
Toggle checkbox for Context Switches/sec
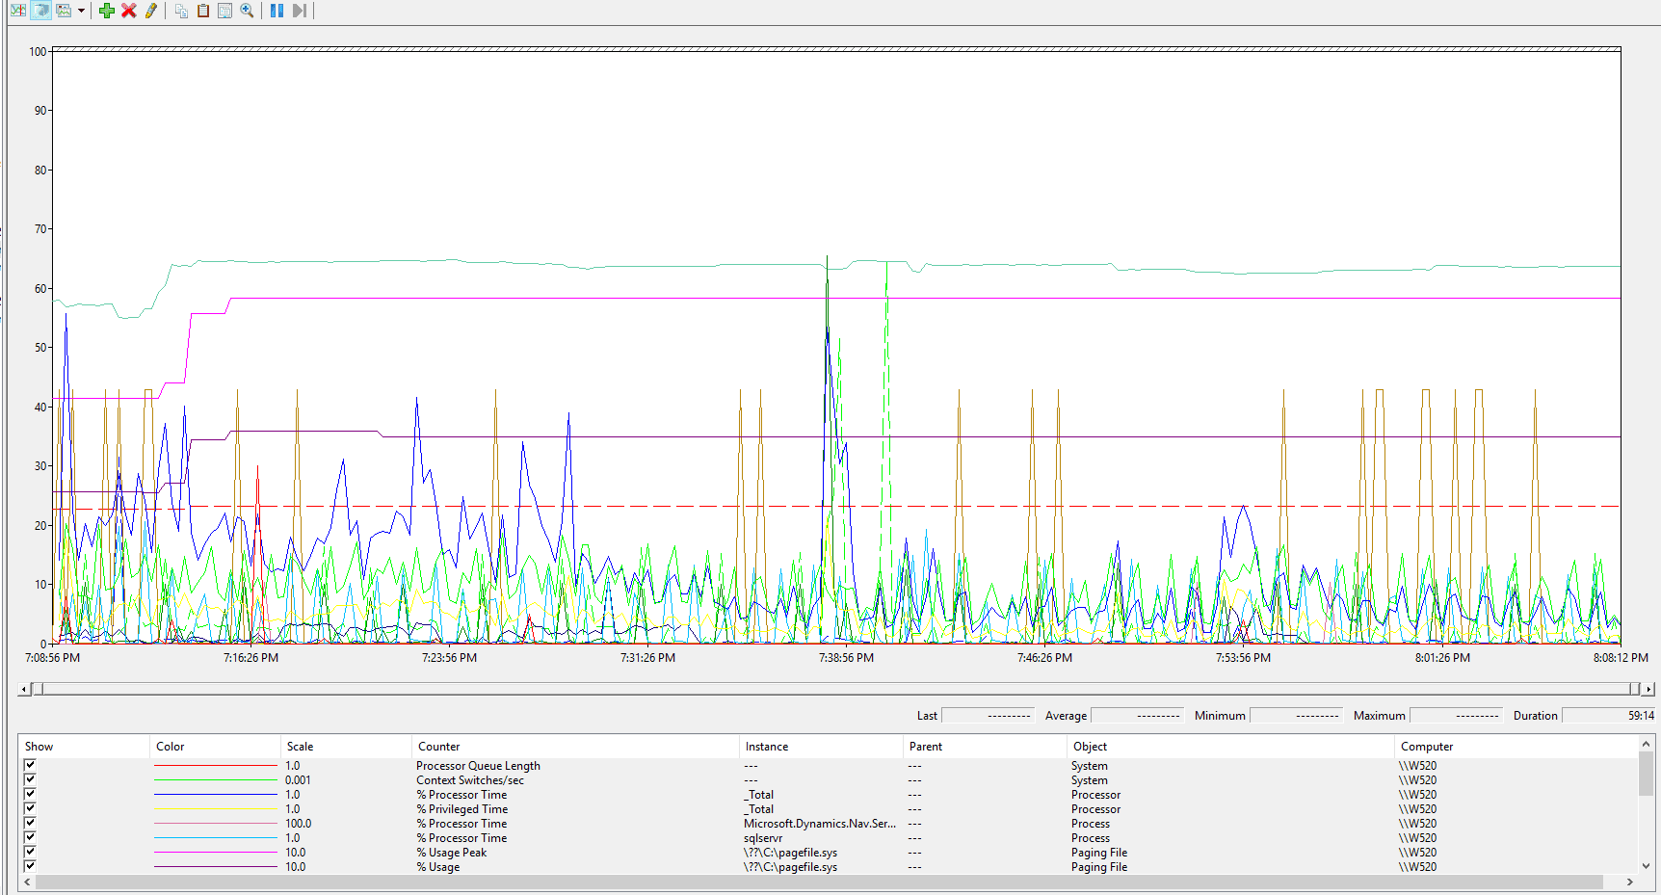coord(30,779)
